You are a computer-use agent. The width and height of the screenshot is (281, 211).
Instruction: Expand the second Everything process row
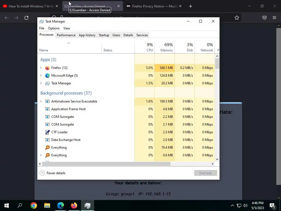41,155
